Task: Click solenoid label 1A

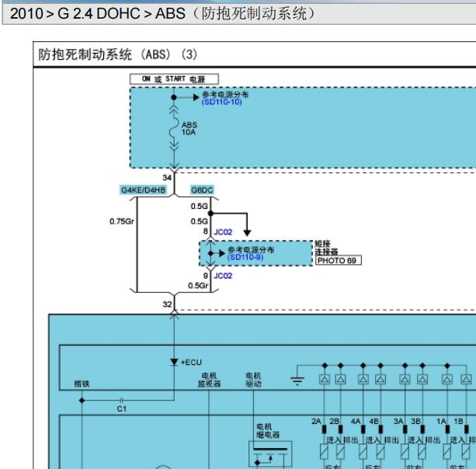Action: (441, 422)
